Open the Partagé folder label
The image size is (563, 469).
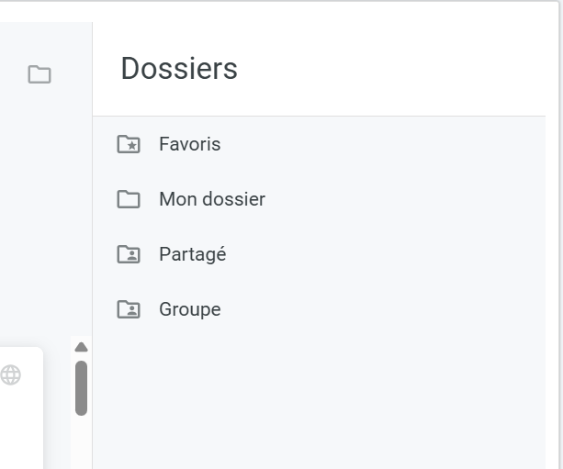(x=192, y=254)
